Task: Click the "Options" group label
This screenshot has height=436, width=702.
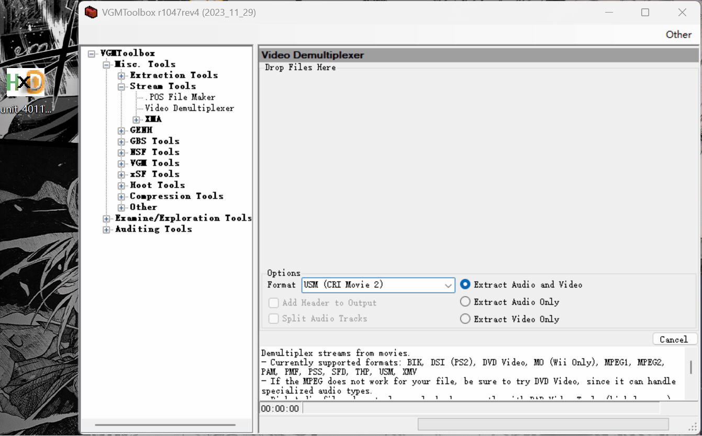Action: point(284,273)
